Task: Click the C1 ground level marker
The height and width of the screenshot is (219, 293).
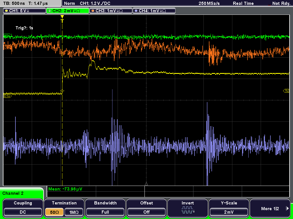Action: pyautogui.click(x=8, y=96)
